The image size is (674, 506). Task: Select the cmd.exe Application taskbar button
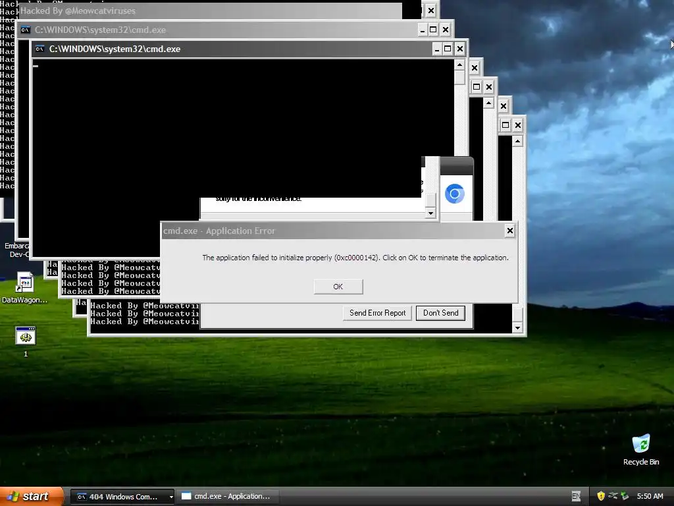[x=228, y=497]
